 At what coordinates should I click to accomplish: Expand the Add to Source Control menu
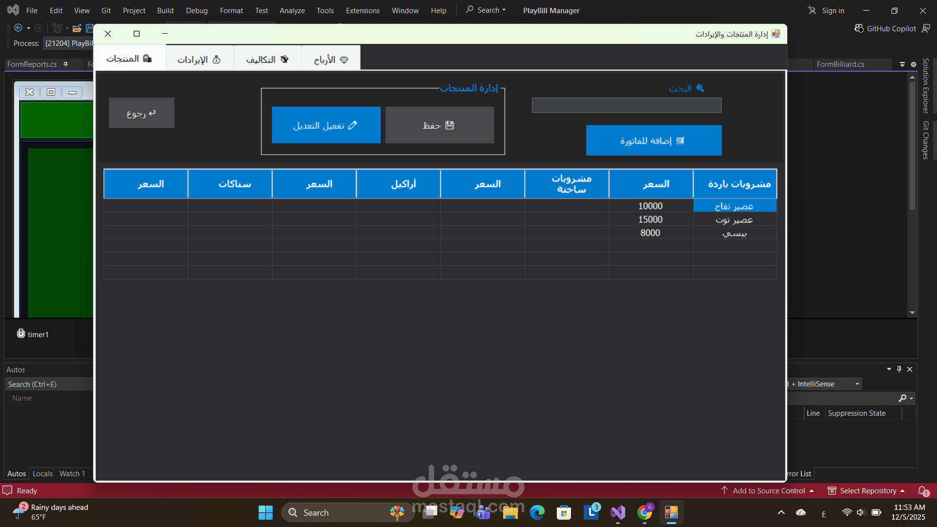tap(769, 490)
